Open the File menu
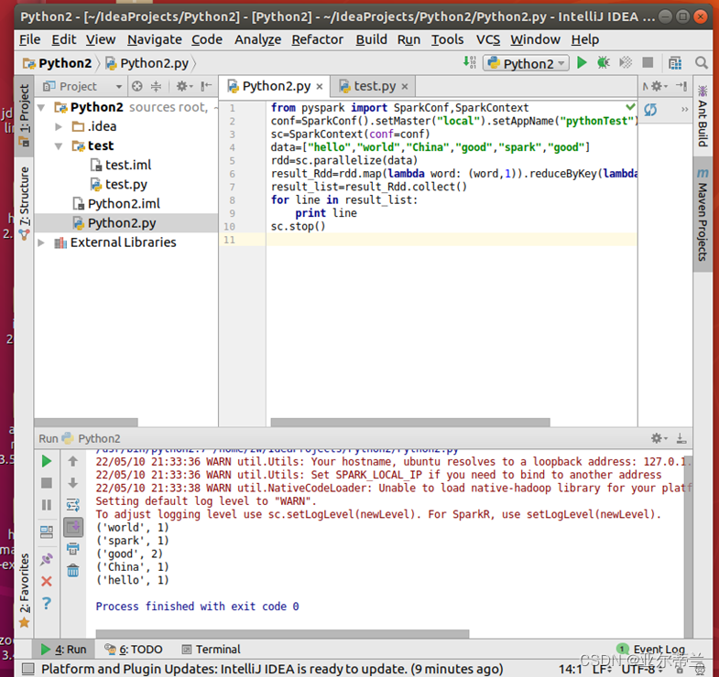This screenshot has height=677, width=719. coord(30,40)
